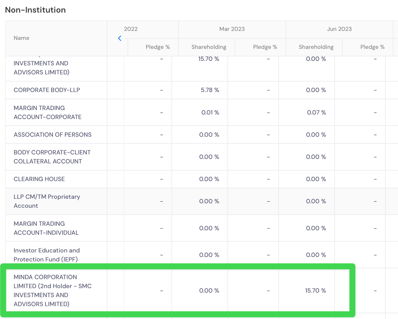Click Jun 2023 shareholding for LLP CM/TM row
Screen dimensions: 398x319
pyautogui.click(x=316, y=201)
